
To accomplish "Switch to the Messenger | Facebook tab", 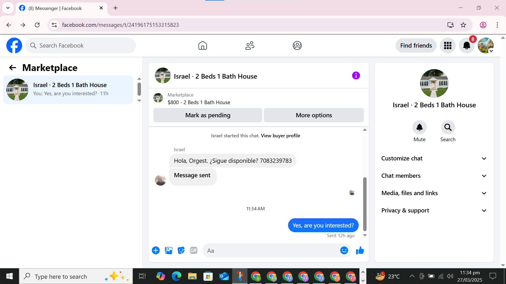I will 62,8.
